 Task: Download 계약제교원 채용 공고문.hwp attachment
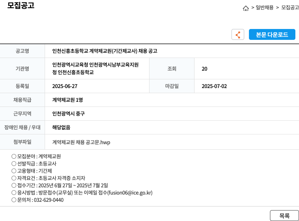81,142
